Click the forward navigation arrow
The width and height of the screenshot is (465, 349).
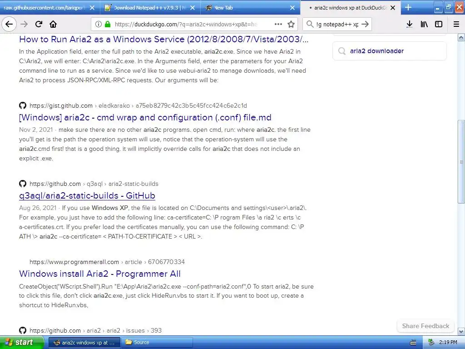pos(24,24)
